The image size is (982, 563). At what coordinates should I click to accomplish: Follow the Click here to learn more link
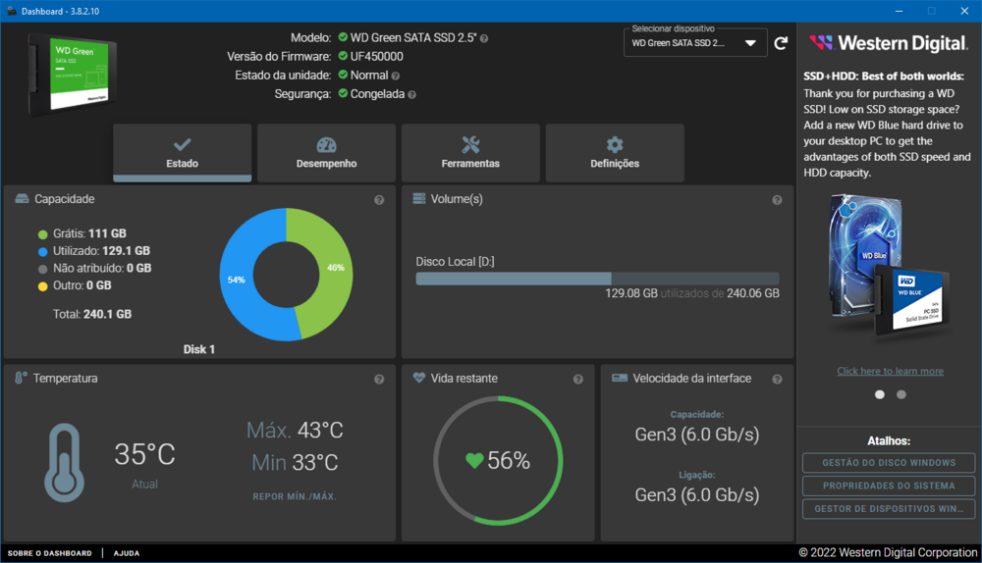tap(890, 371)
